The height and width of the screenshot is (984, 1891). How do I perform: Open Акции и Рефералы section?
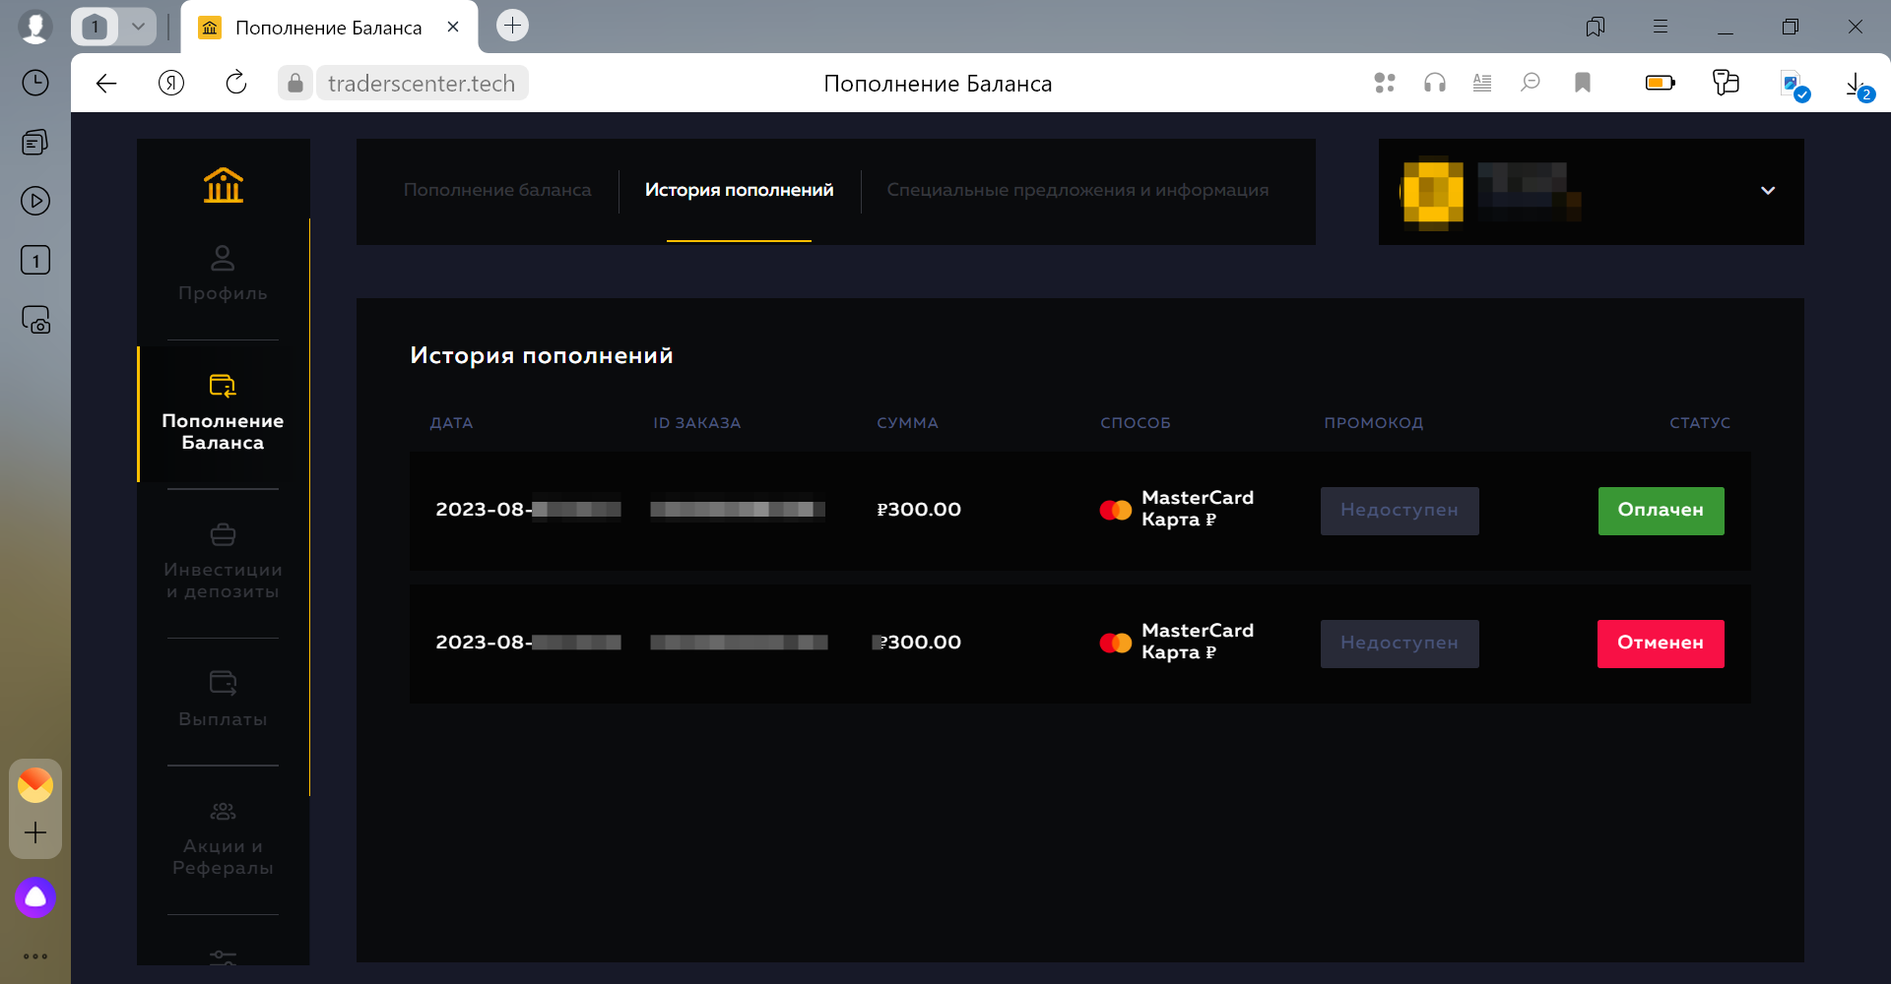click(222, 831)
